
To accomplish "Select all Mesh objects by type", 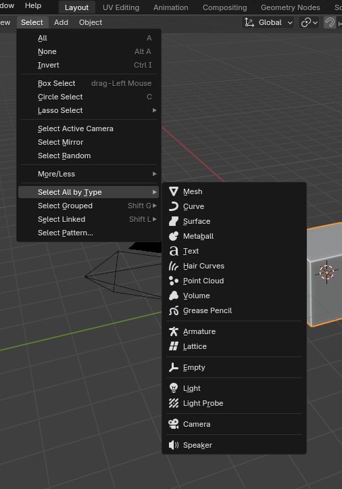I will point(234,191).
